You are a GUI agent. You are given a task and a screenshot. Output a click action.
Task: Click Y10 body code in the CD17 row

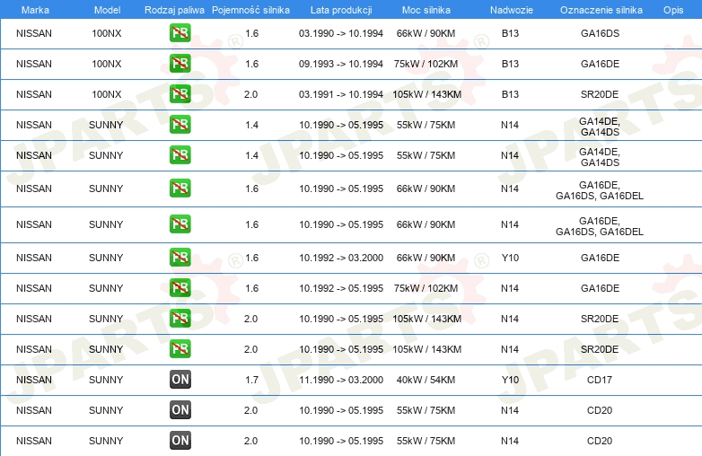[x=510, y=380]
